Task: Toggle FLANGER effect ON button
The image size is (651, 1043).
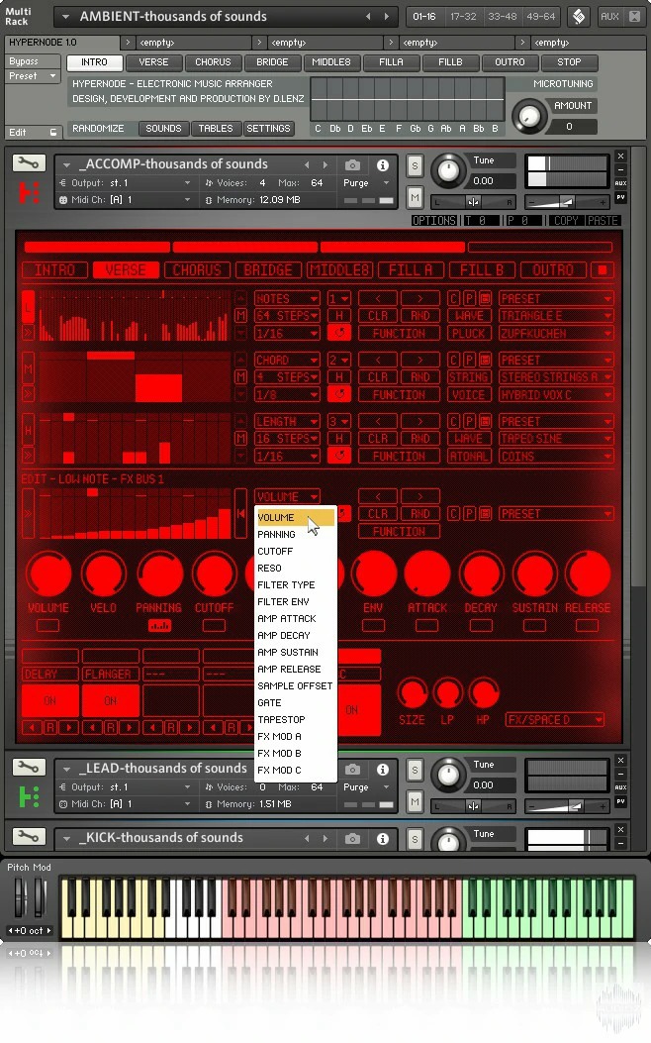Action: 110,701
